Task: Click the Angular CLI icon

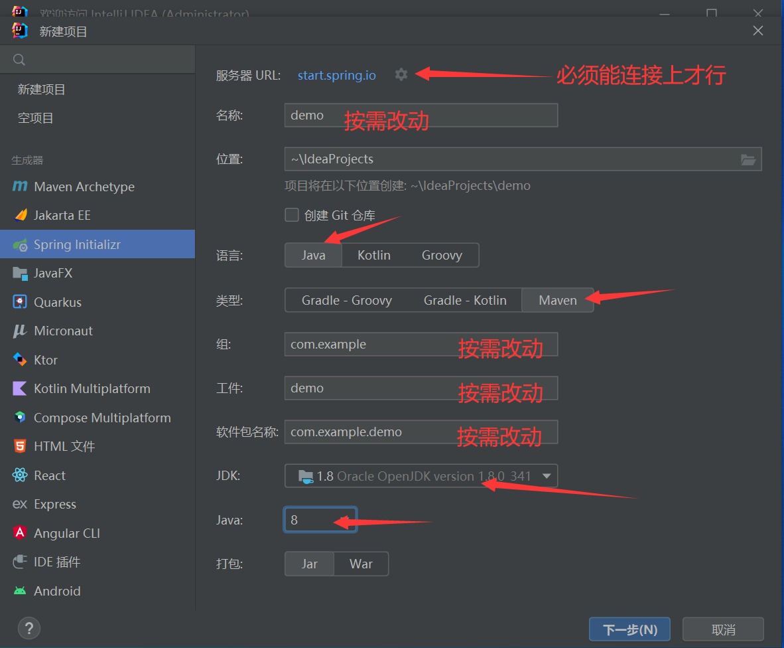Action: tap(20, 533)
